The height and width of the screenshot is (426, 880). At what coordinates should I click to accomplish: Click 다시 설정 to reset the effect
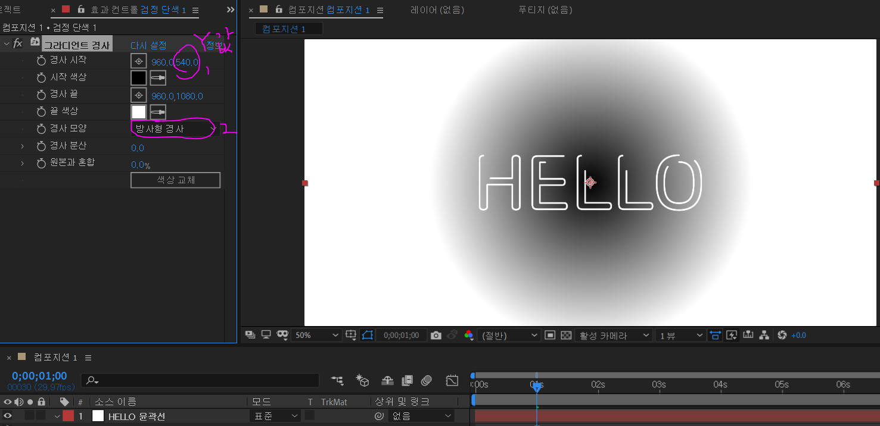148,45
